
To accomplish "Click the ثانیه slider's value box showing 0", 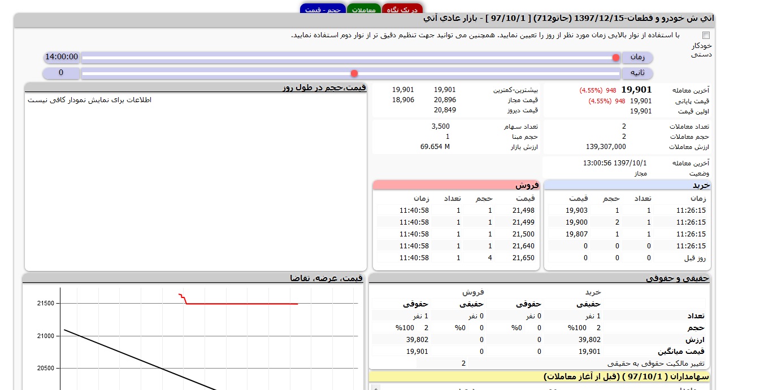I will 62,73.
